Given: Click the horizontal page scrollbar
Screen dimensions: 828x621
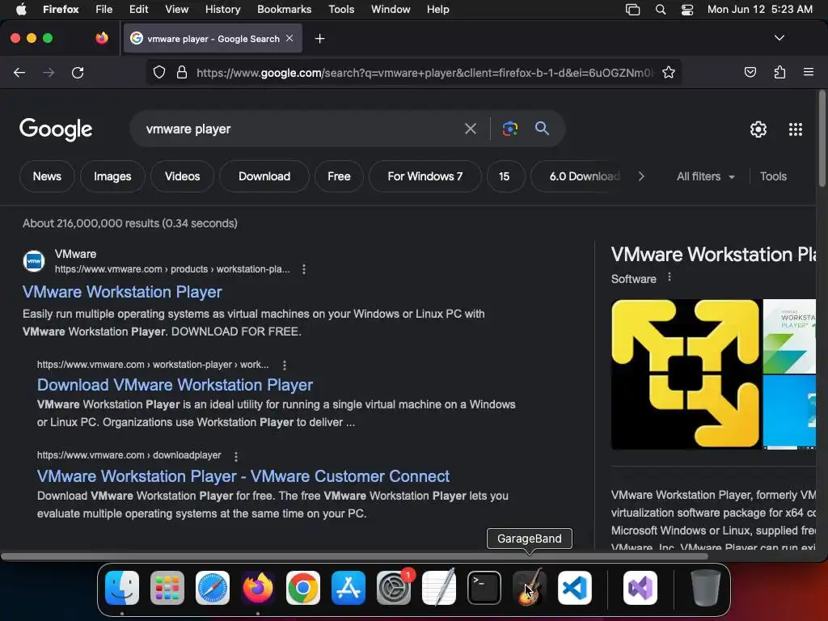Looking at the screenshot, I should click(354, 556).
